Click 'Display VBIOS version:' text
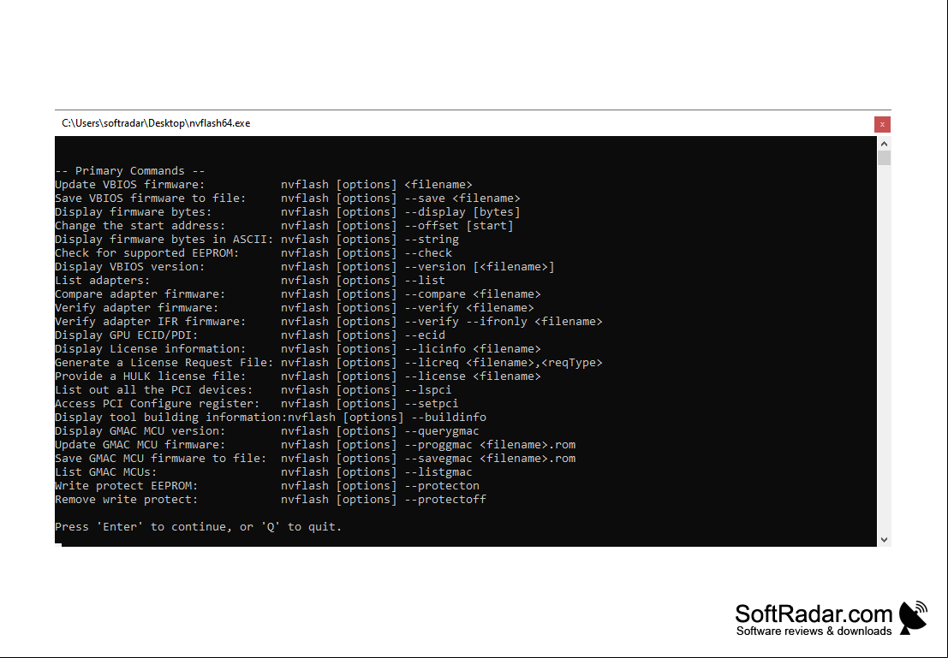This screenshot has width=948, height=658. [130, 267]
